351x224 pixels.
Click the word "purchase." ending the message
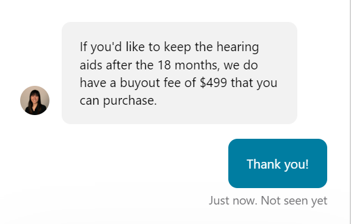[130, 101]
